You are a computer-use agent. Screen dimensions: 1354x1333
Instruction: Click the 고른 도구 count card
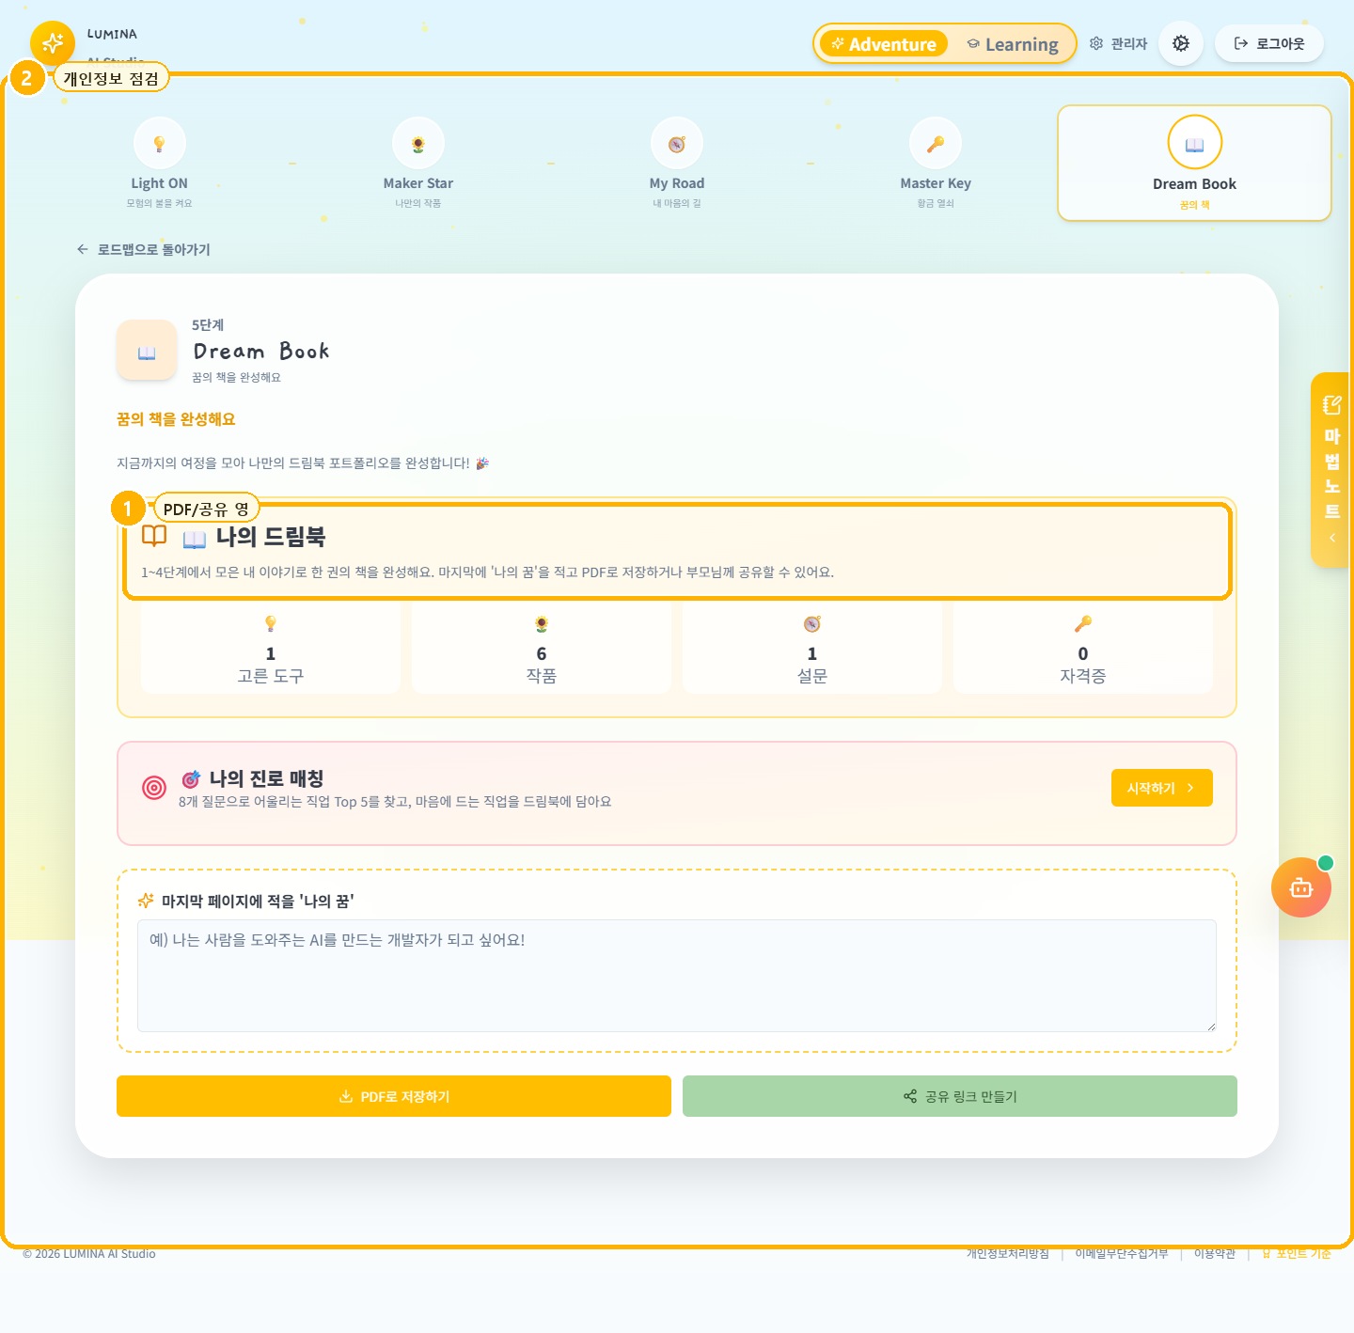[271, 649]
